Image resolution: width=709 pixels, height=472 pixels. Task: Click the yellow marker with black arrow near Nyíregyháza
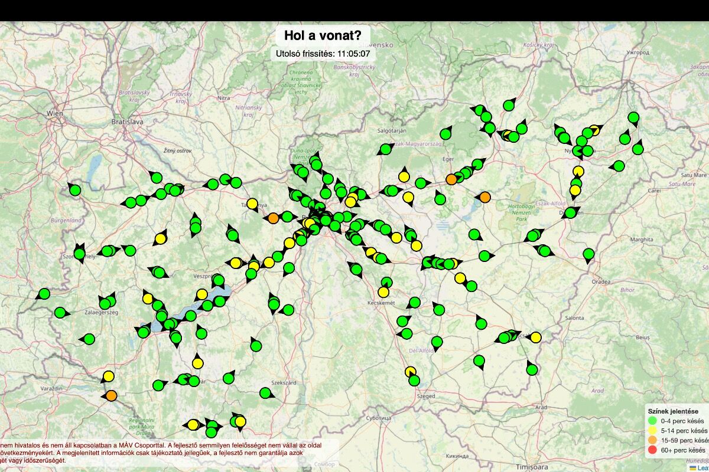click(594, 130)
